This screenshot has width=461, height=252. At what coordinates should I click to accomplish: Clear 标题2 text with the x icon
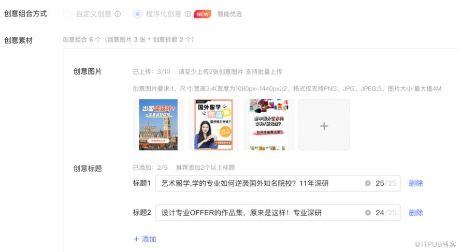point(368,213)
